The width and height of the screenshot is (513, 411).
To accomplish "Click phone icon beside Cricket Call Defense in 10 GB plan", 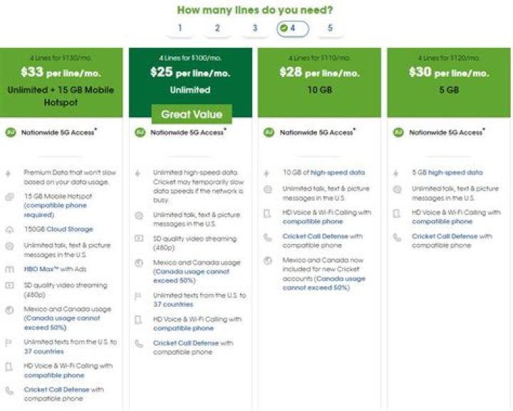I will coord(268,237).
